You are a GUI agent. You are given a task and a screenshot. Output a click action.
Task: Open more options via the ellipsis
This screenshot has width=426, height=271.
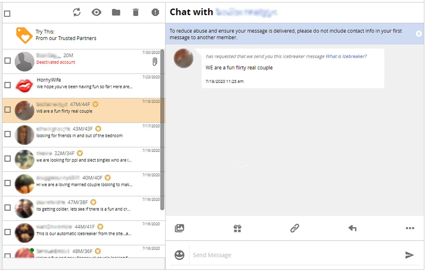[x=410, y=228]
